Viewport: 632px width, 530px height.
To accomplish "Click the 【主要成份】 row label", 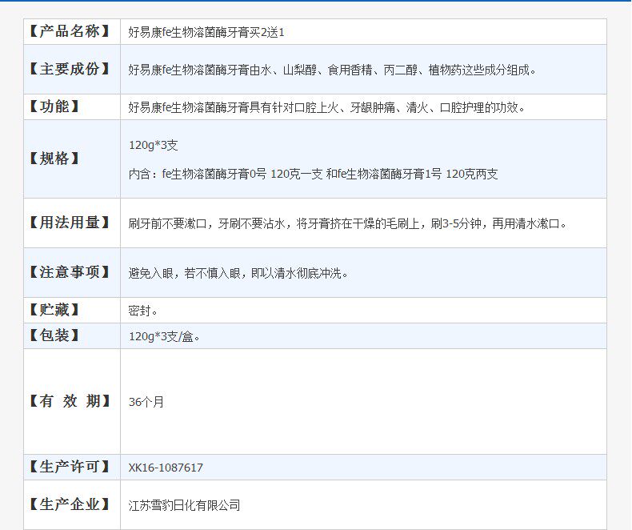I will tap(70, 69).
